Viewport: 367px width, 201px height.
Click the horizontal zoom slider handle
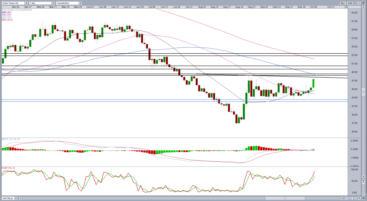click(352, 198)
